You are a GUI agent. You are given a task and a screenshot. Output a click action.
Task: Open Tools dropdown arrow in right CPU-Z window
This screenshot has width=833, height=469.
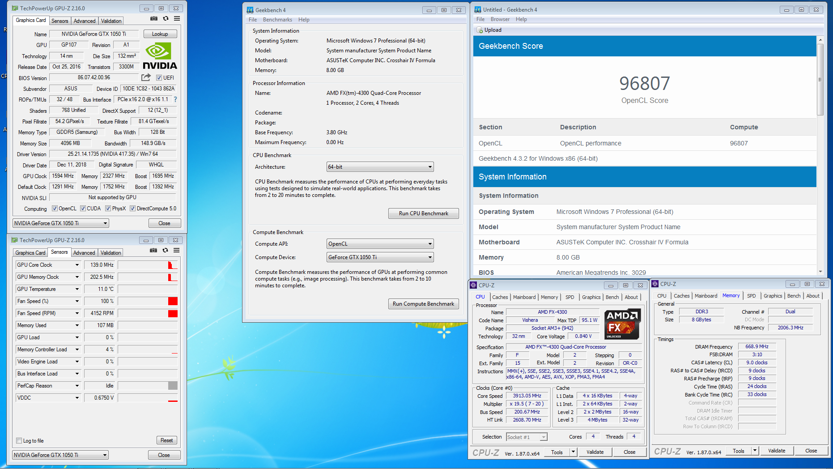(x=755, y=451)
